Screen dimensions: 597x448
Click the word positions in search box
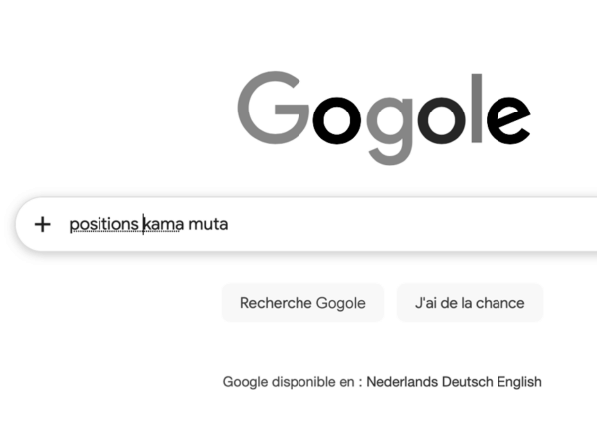pos(103,224)
